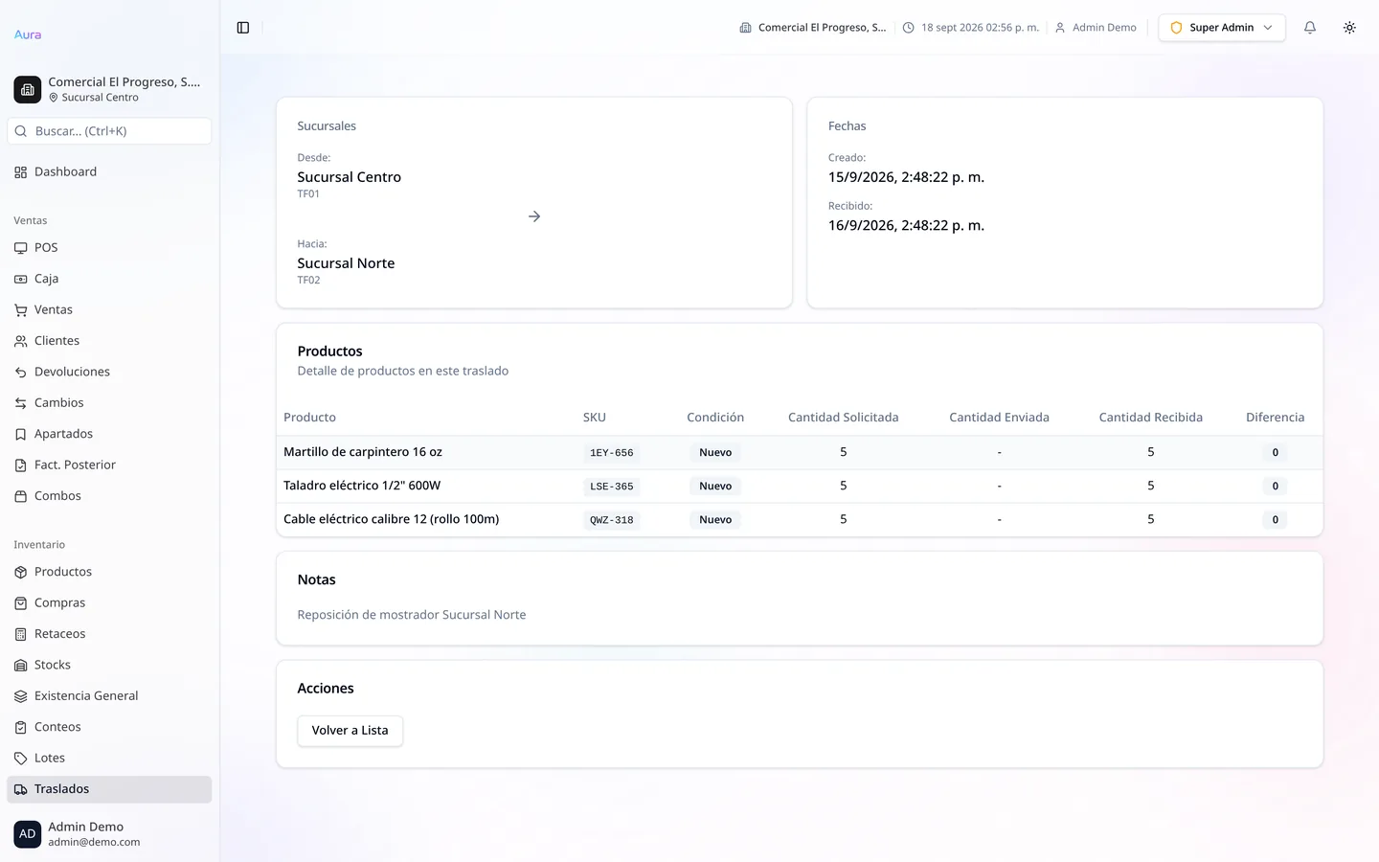Click the Combos package icon
Image resolution: width=1379 pixels, height=862 pixels.
(21, 496)
